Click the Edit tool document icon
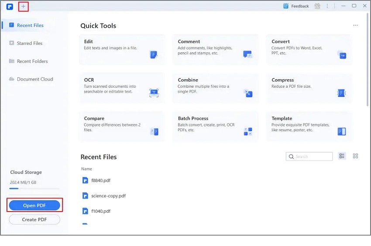The width and height of the screenshot is (371, 246). point(154,55)
